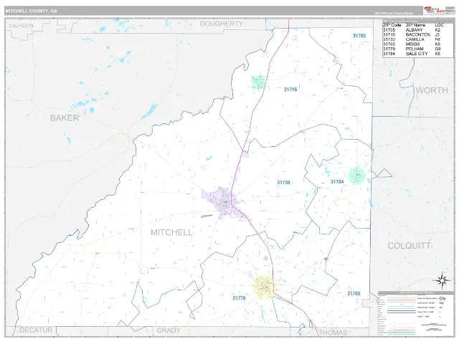Select the green Baconton city area
The height and width of the screenshot is (344, 459).
(258, 82)
